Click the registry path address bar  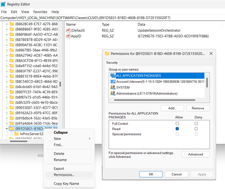pos(112,18)
